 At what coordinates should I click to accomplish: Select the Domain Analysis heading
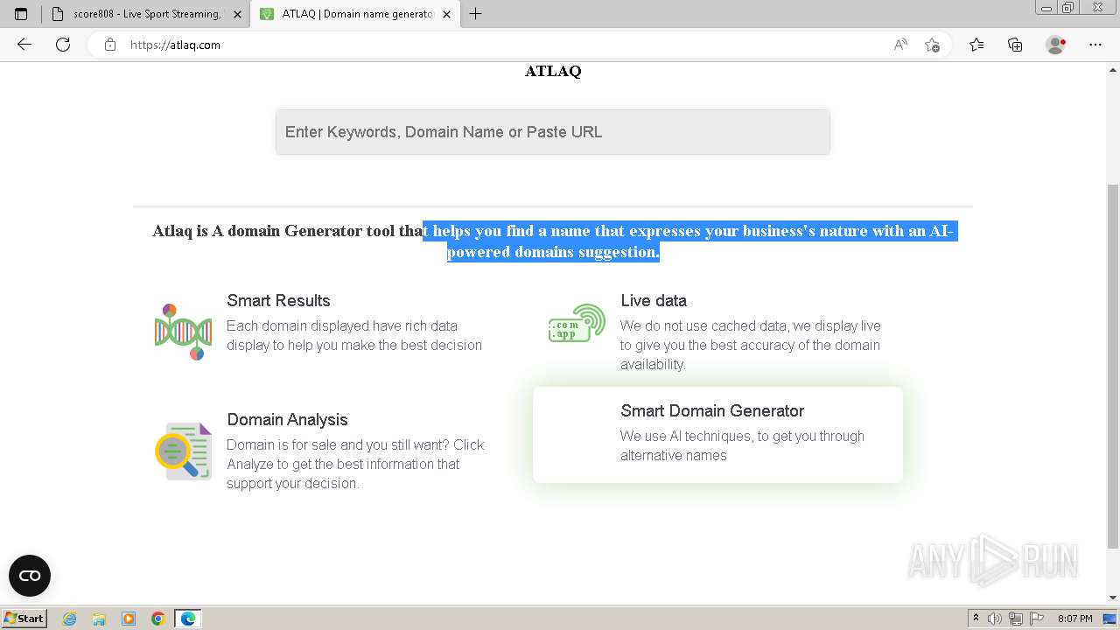point(287,419)
